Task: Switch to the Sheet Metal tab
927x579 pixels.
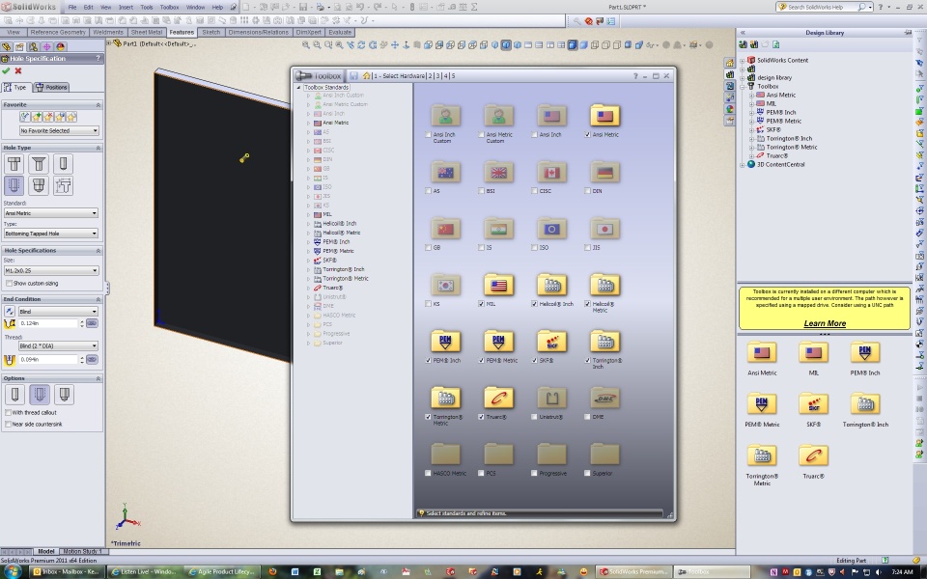Action: [147, 33]
